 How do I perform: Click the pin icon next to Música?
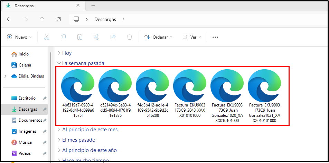[x=45, y=142]
